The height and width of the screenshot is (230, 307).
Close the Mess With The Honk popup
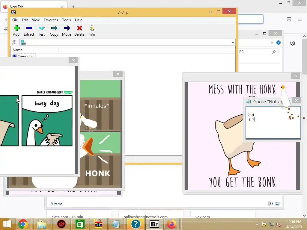(295, 76)
